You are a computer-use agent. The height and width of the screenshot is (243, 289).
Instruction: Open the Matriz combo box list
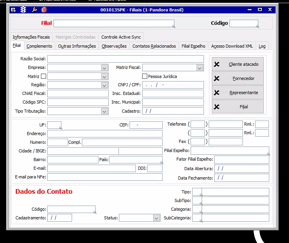click(x=104, y=76)
